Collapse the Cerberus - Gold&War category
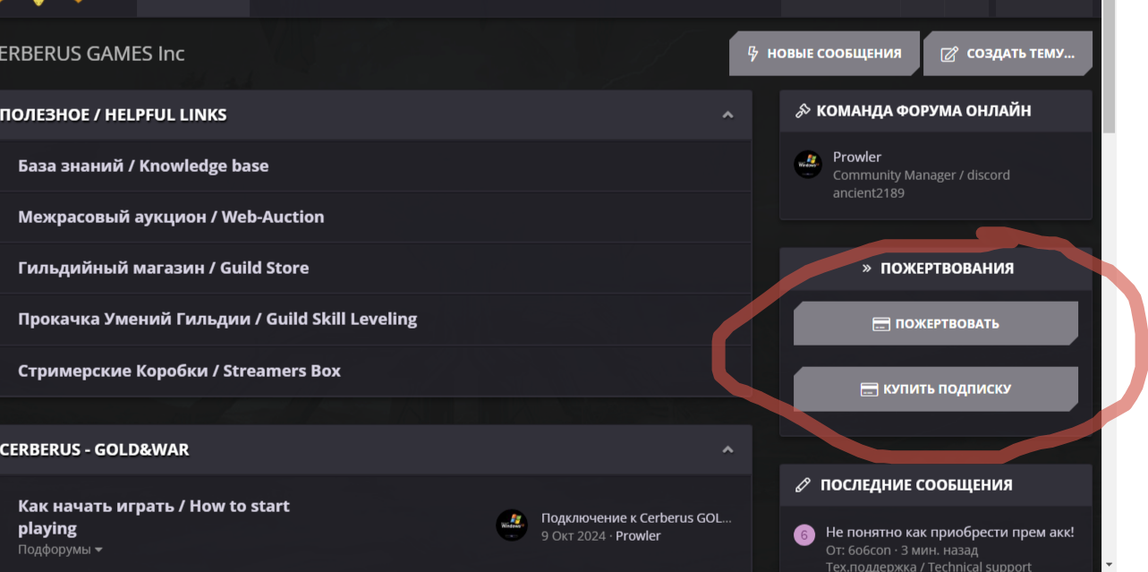1148x572 pixels. [727, 449]
